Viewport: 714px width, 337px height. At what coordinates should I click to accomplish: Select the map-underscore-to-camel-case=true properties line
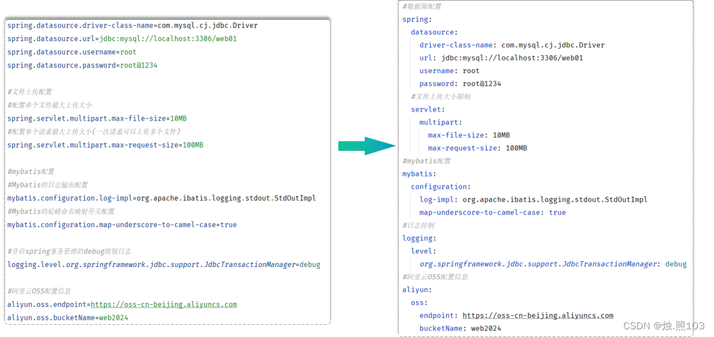pos(122,225)
